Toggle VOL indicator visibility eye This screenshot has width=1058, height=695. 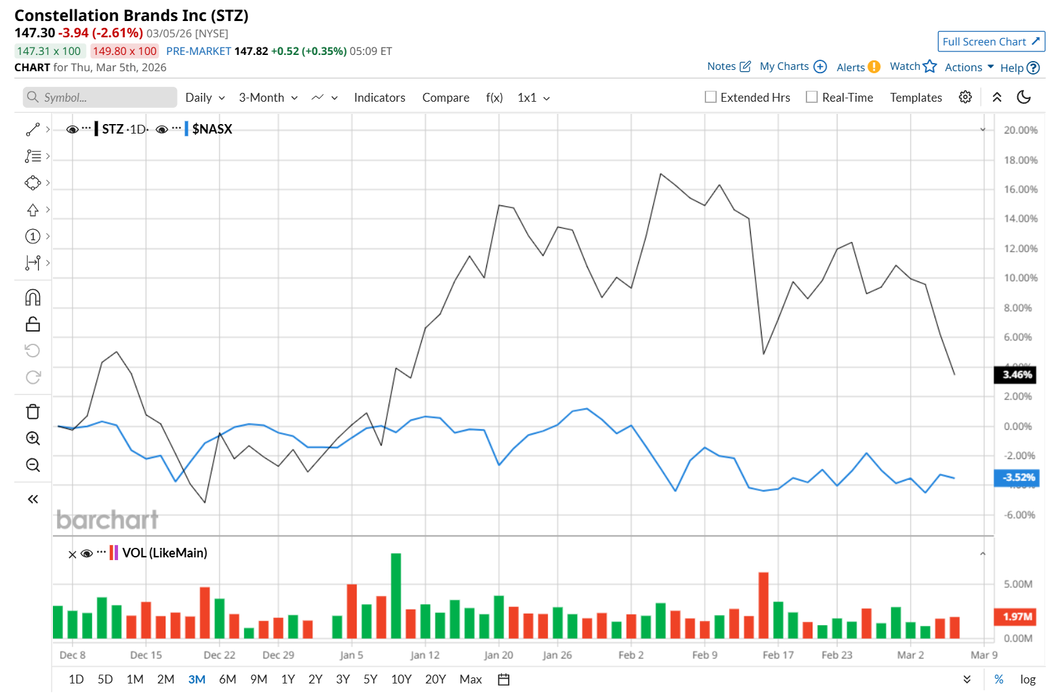click(87, 553)
